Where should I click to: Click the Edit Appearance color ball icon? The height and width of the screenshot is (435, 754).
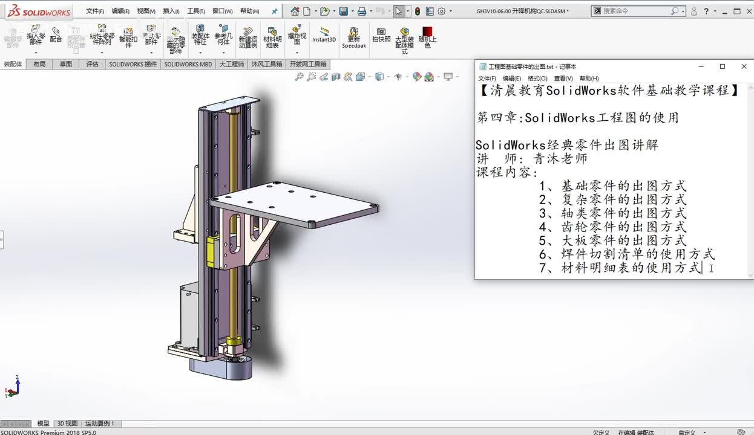click(x=417, y=77)
